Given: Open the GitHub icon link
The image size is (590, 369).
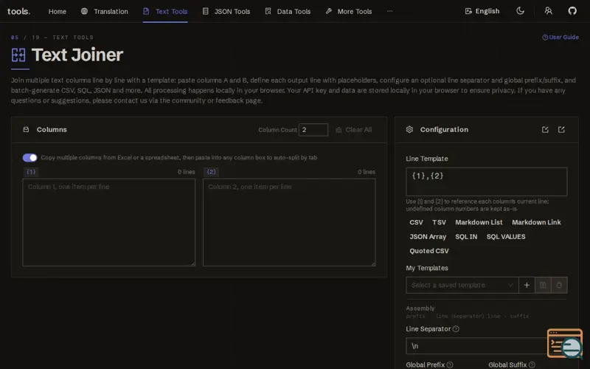Looking at the screenshot, I should 572,10.
